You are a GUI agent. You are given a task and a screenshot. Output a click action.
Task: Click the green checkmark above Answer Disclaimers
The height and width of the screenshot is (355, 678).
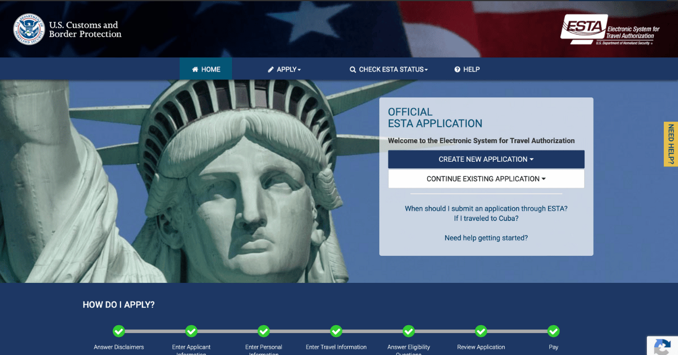click(119, 331)
